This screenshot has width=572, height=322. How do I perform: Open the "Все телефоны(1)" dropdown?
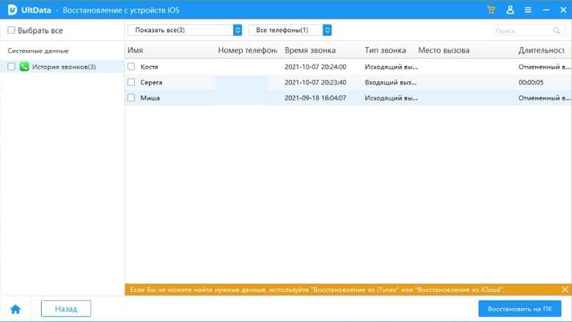[x=290, y=30]
